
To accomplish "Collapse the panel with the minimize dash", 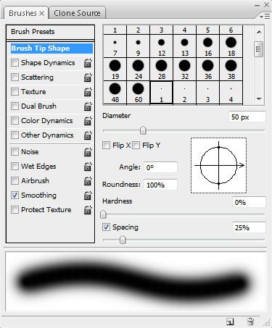I will tap(257, 5).
